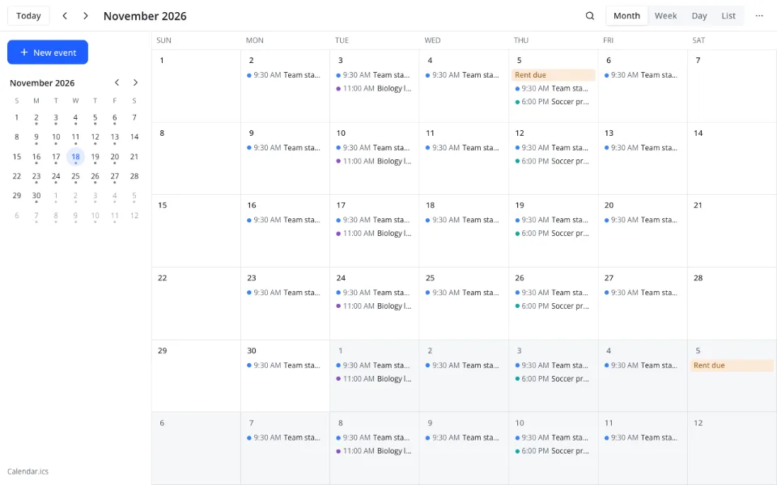The width and height of the screenshot is (777, 485).
Task: Click the SUN column header
Action: pos(164,40)
